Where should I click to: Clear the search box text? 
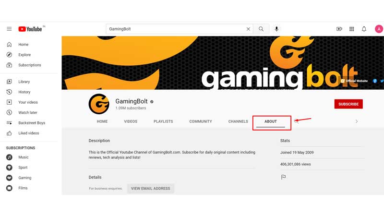click(x=248, y=29)
